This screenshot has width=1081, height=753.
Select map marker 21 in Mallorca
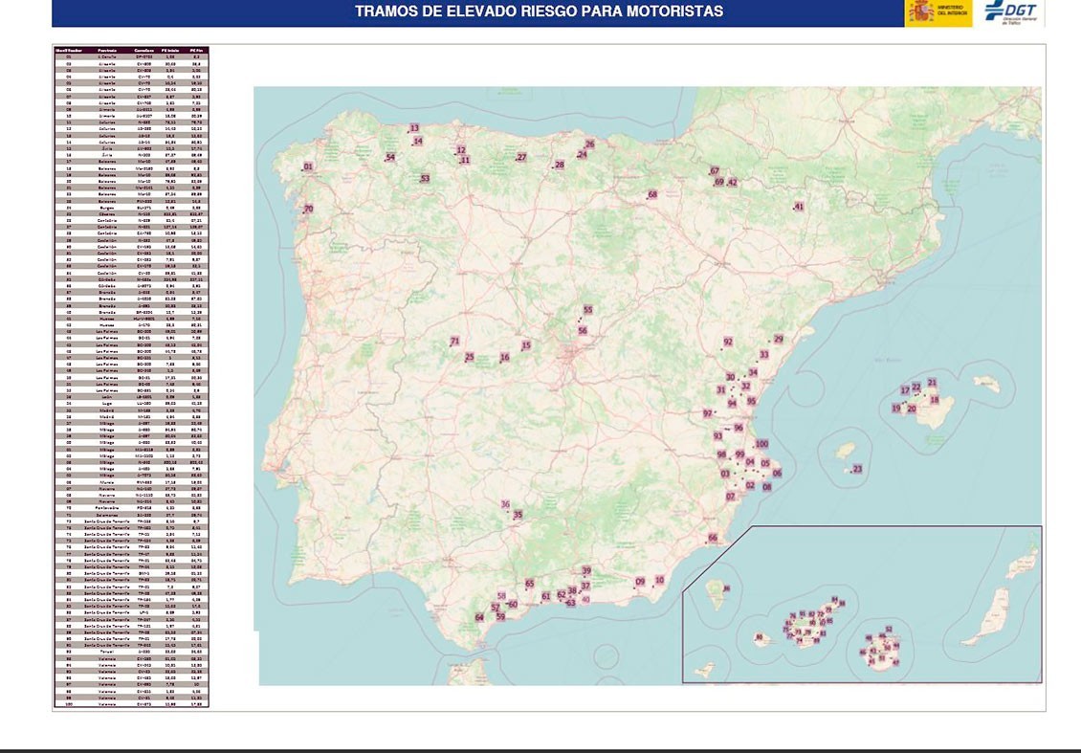coord(933,383)
